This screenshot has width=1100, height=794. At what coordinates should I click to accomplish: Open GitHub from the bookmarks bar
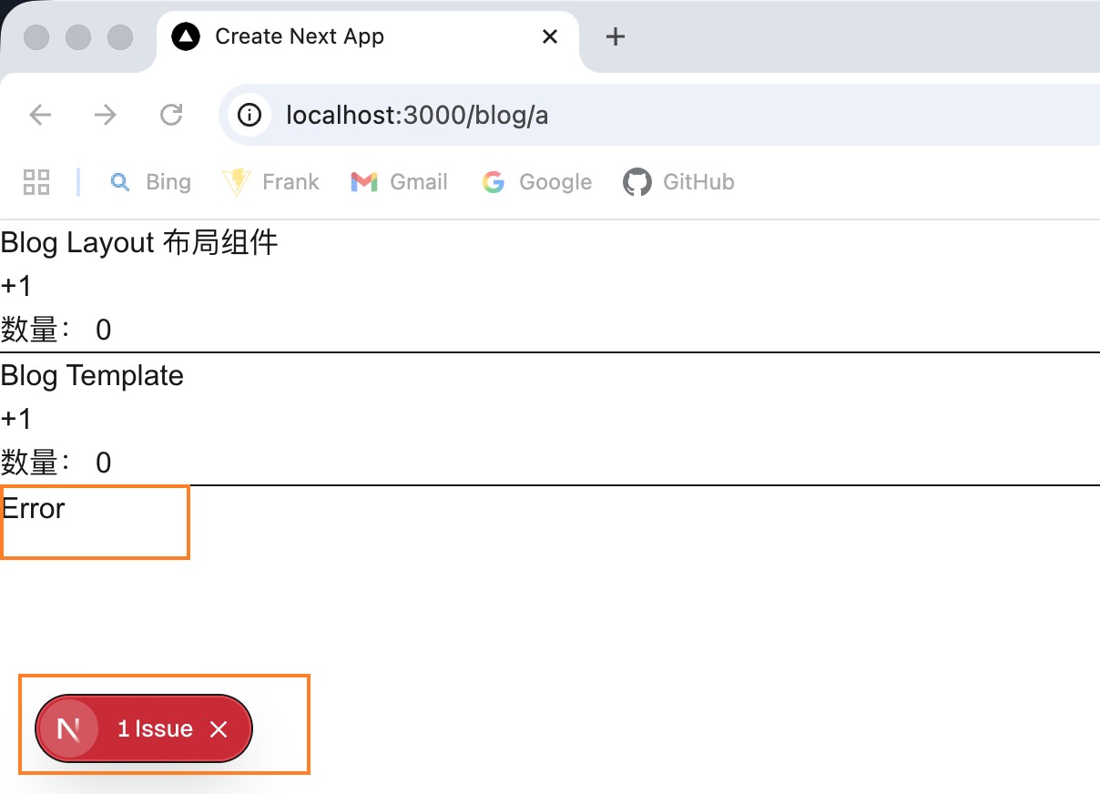[678, 181]
